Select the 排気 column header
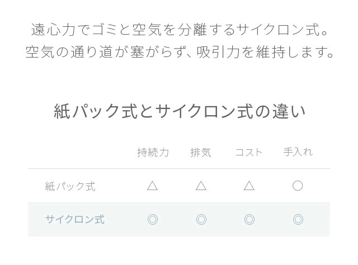Screen dimensions: 358x265 click(x=201, y=152)
